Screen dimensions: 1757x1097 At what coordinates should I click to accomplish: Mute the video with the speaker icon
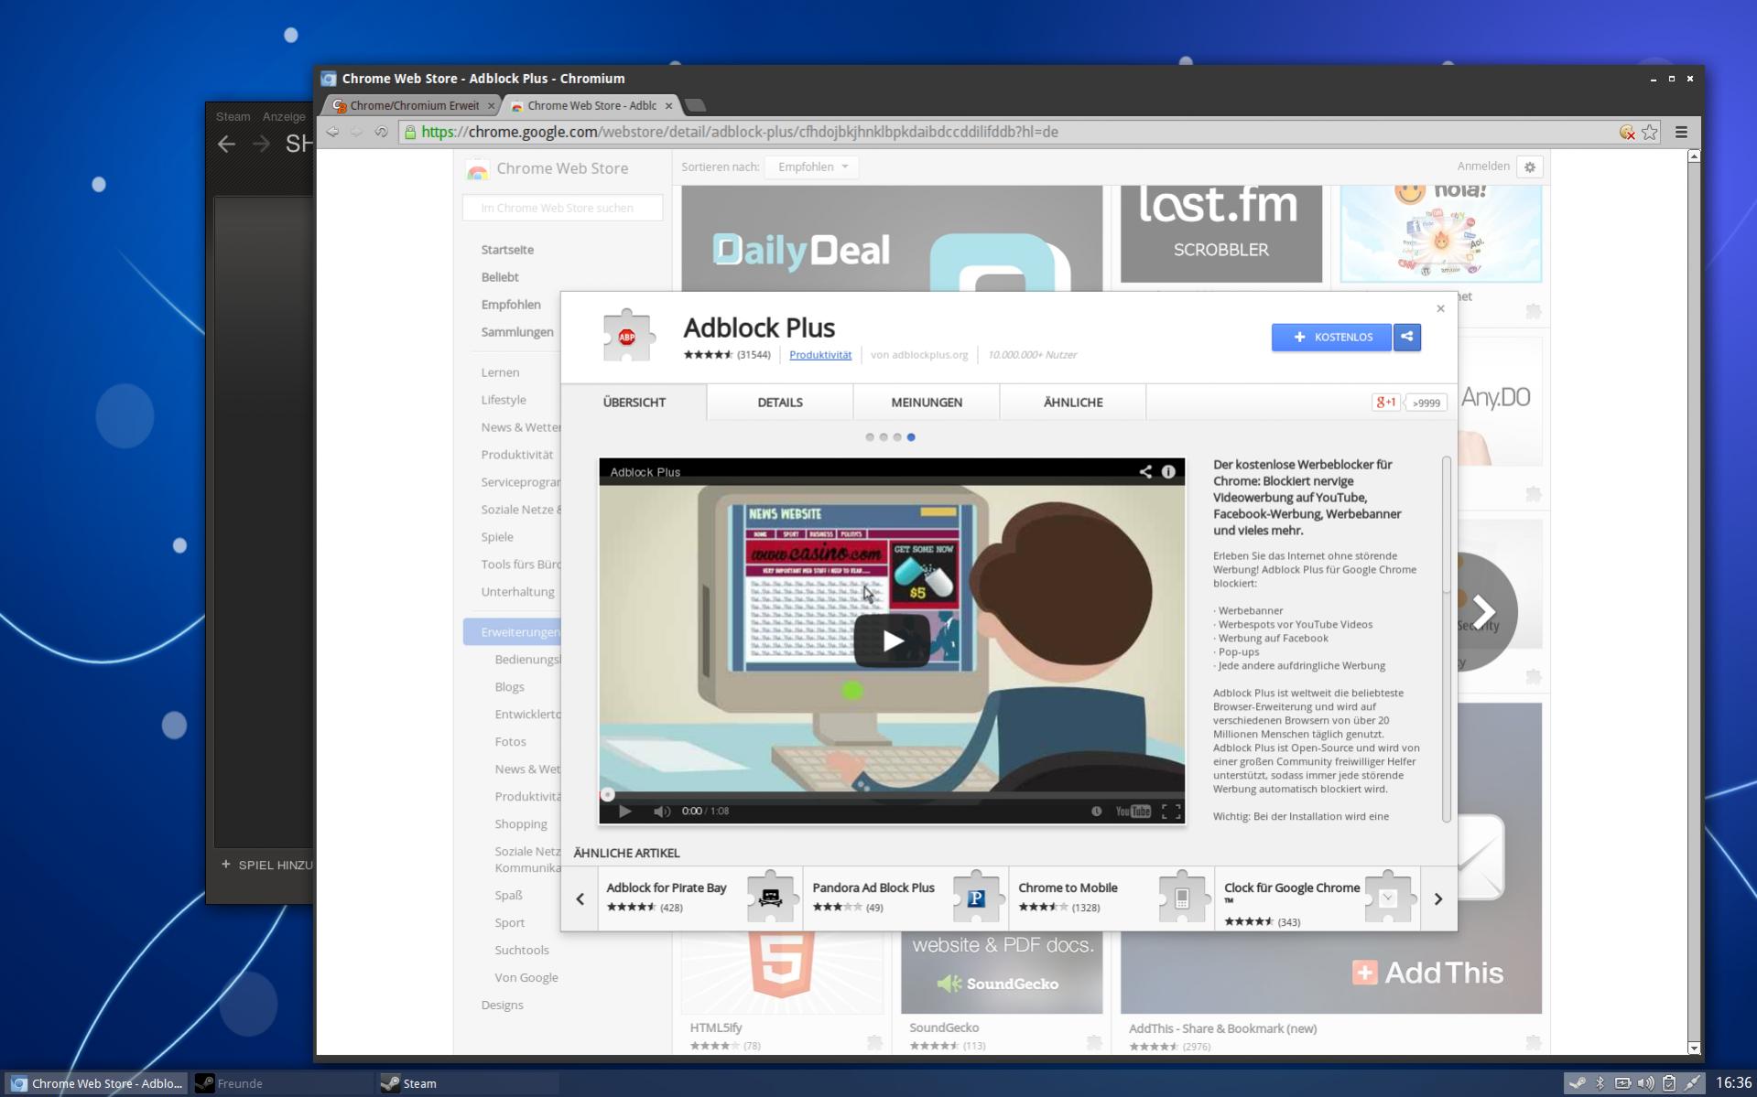click(x=661, y=811)
